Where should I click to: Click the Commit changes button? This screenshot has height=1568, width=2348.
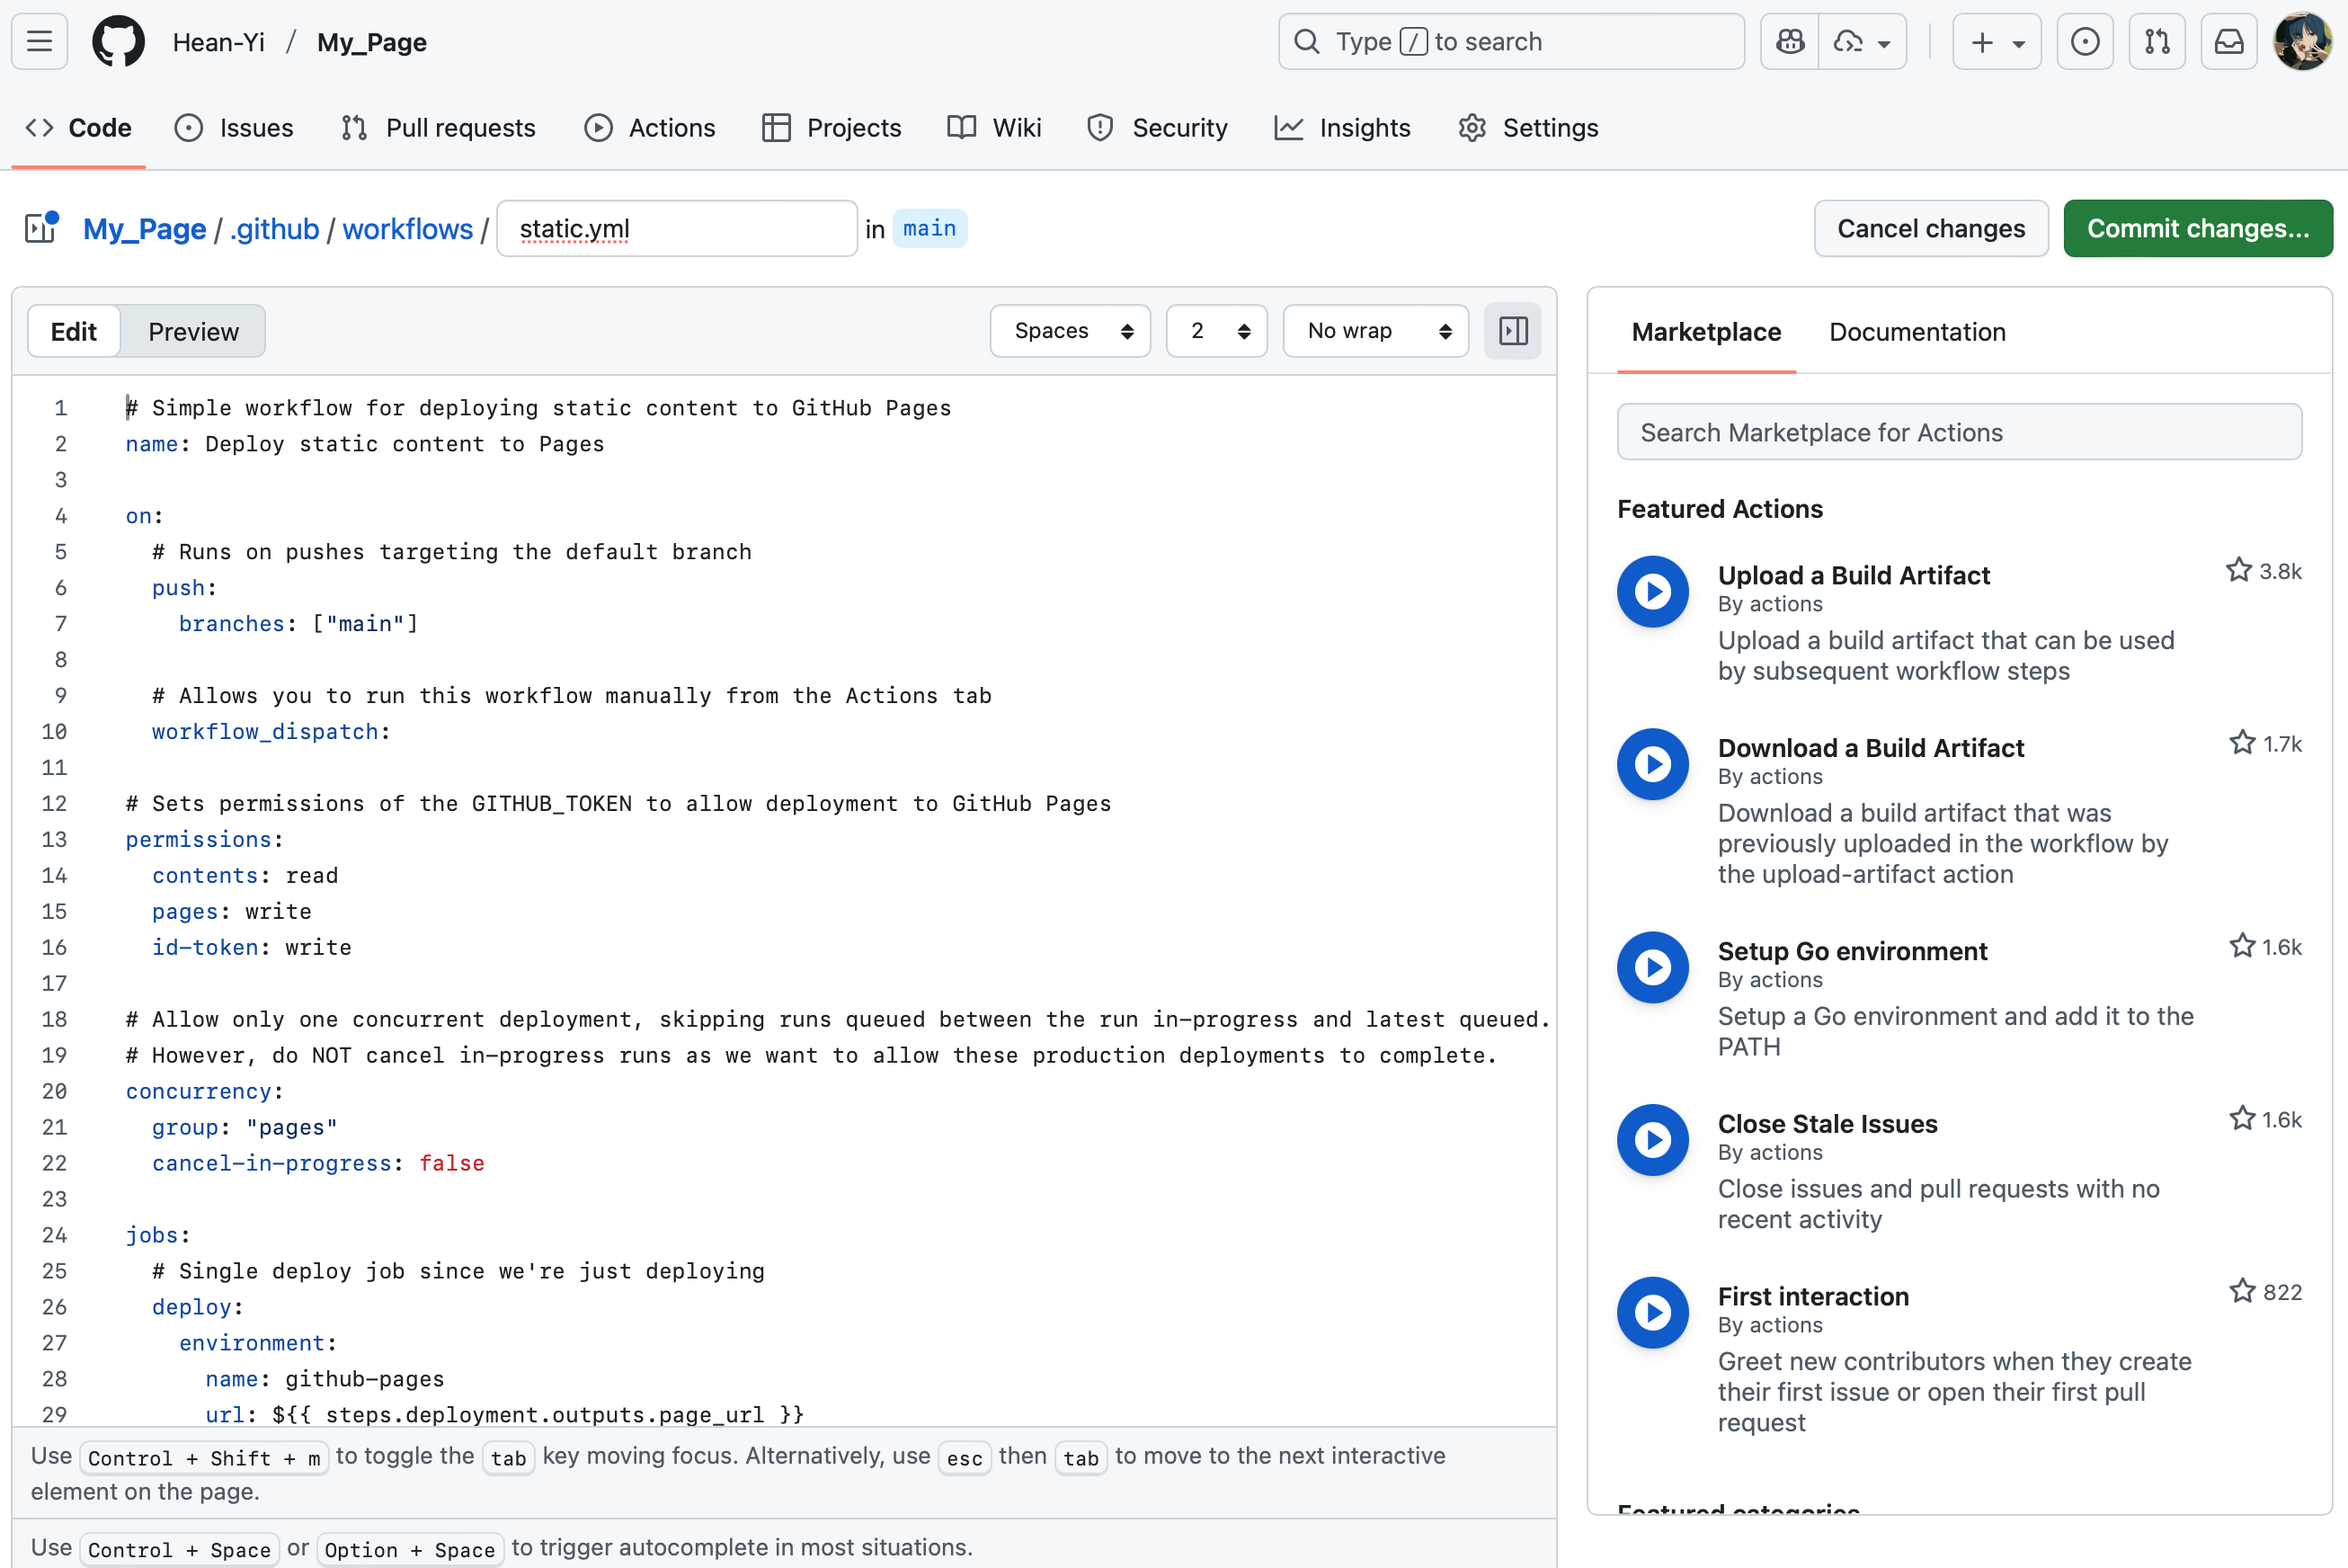pyautogui.click(x=2197, y=228)
